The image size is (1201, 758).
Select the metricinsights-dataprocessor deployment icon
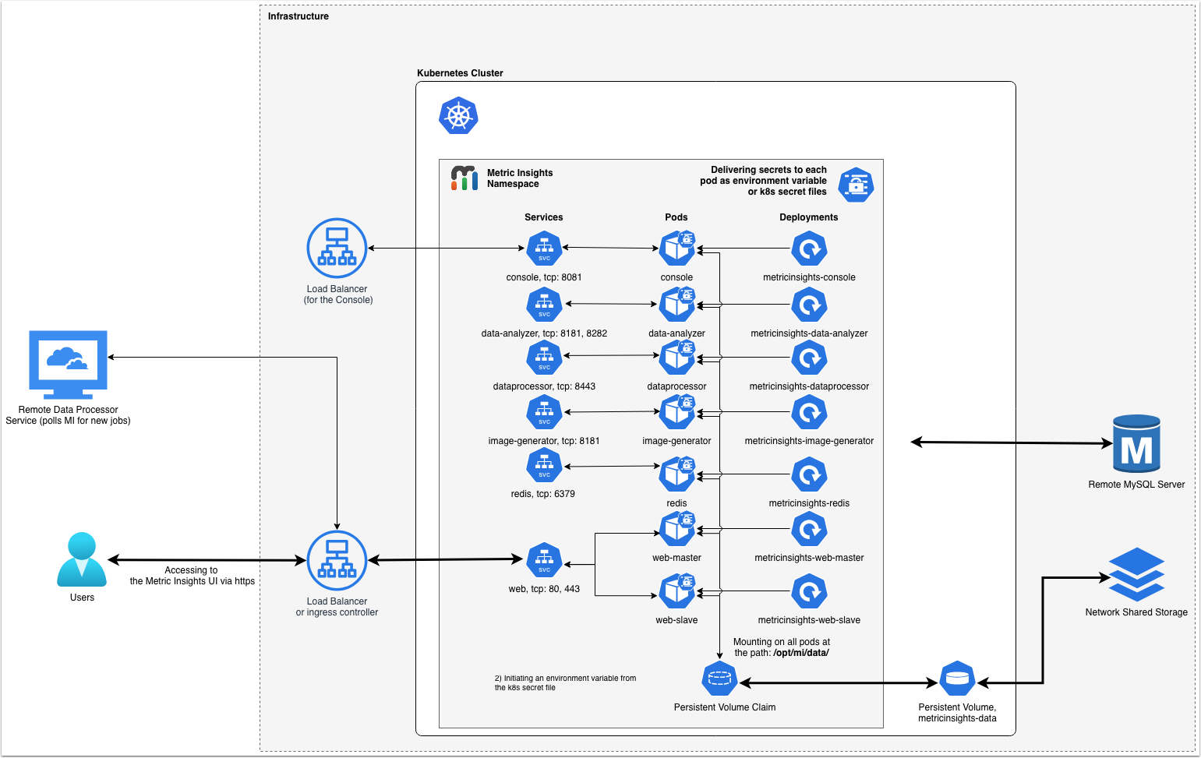coord(809,358)
